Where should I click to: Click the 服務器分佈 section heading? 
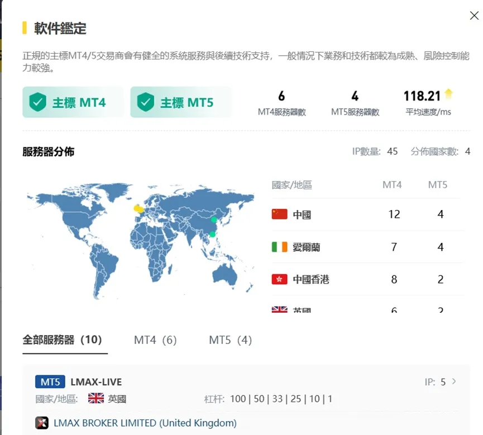49,151
